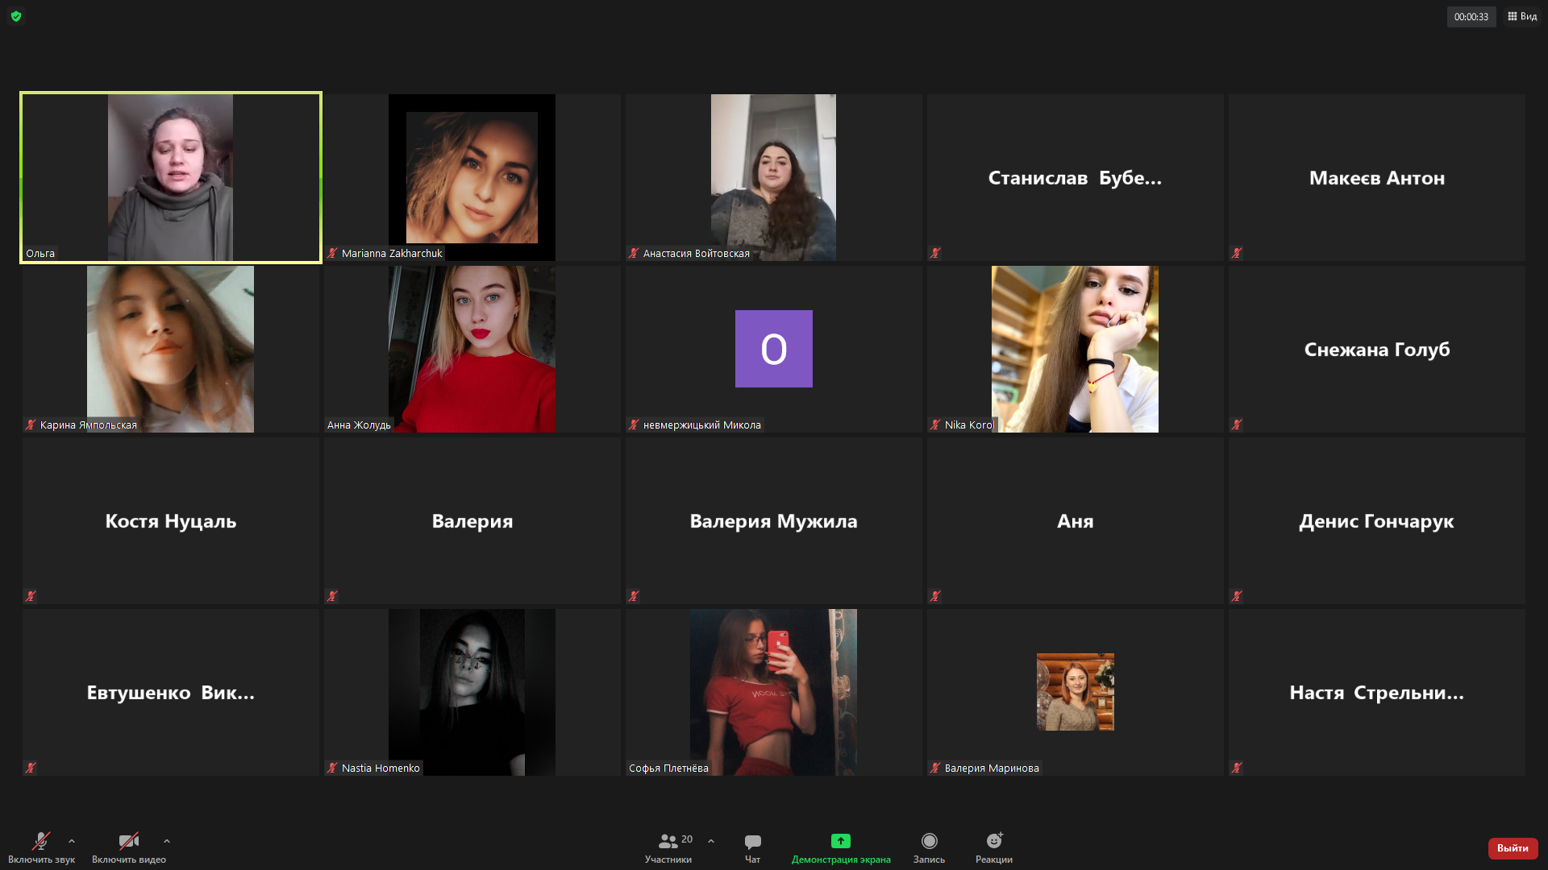Toggle Включить звук microphone on

(41, 847)
